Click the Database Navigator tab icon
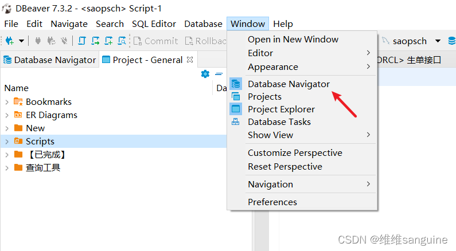This screenshot has height=251, width=456. pos(7,60)
